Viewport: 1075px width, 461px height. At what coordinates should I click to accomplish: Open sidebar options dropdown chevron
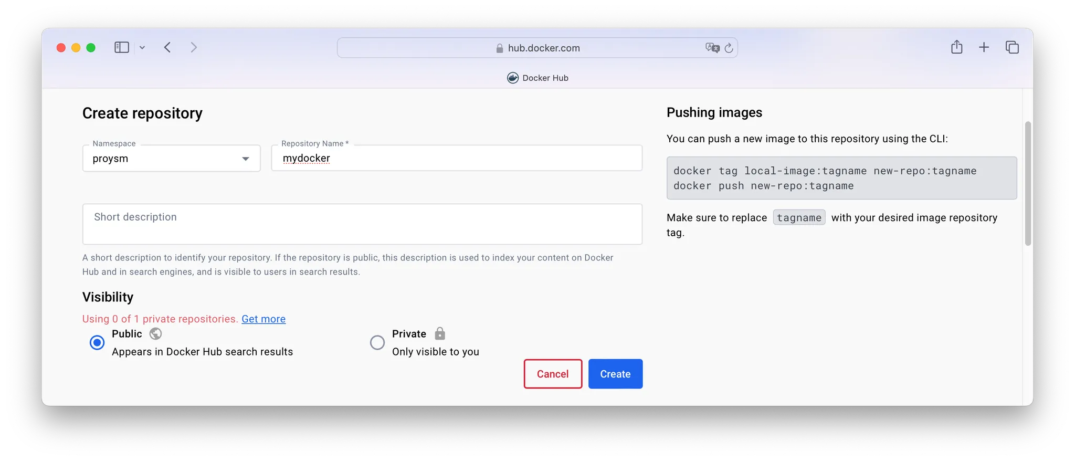point(142,48)
